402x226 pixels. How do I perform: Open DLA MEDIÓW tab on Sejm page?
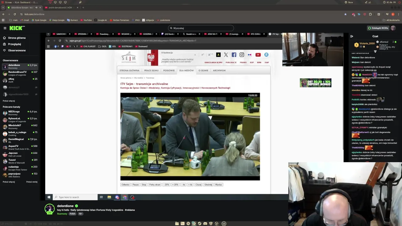pyautogui.click(x=187, y=70)
